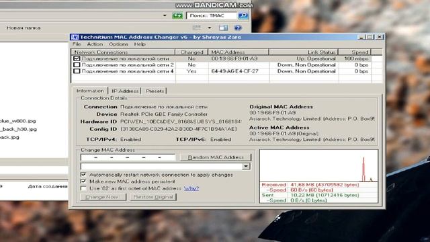Switch to the IP Address tab
The width and height of the screenshot is (430, 242).
pos(125,91)
